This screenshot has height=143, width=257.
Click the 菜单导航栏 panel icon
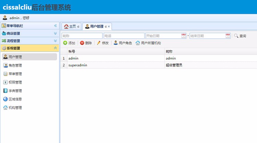pyautogui.click(x=4, y=26)
